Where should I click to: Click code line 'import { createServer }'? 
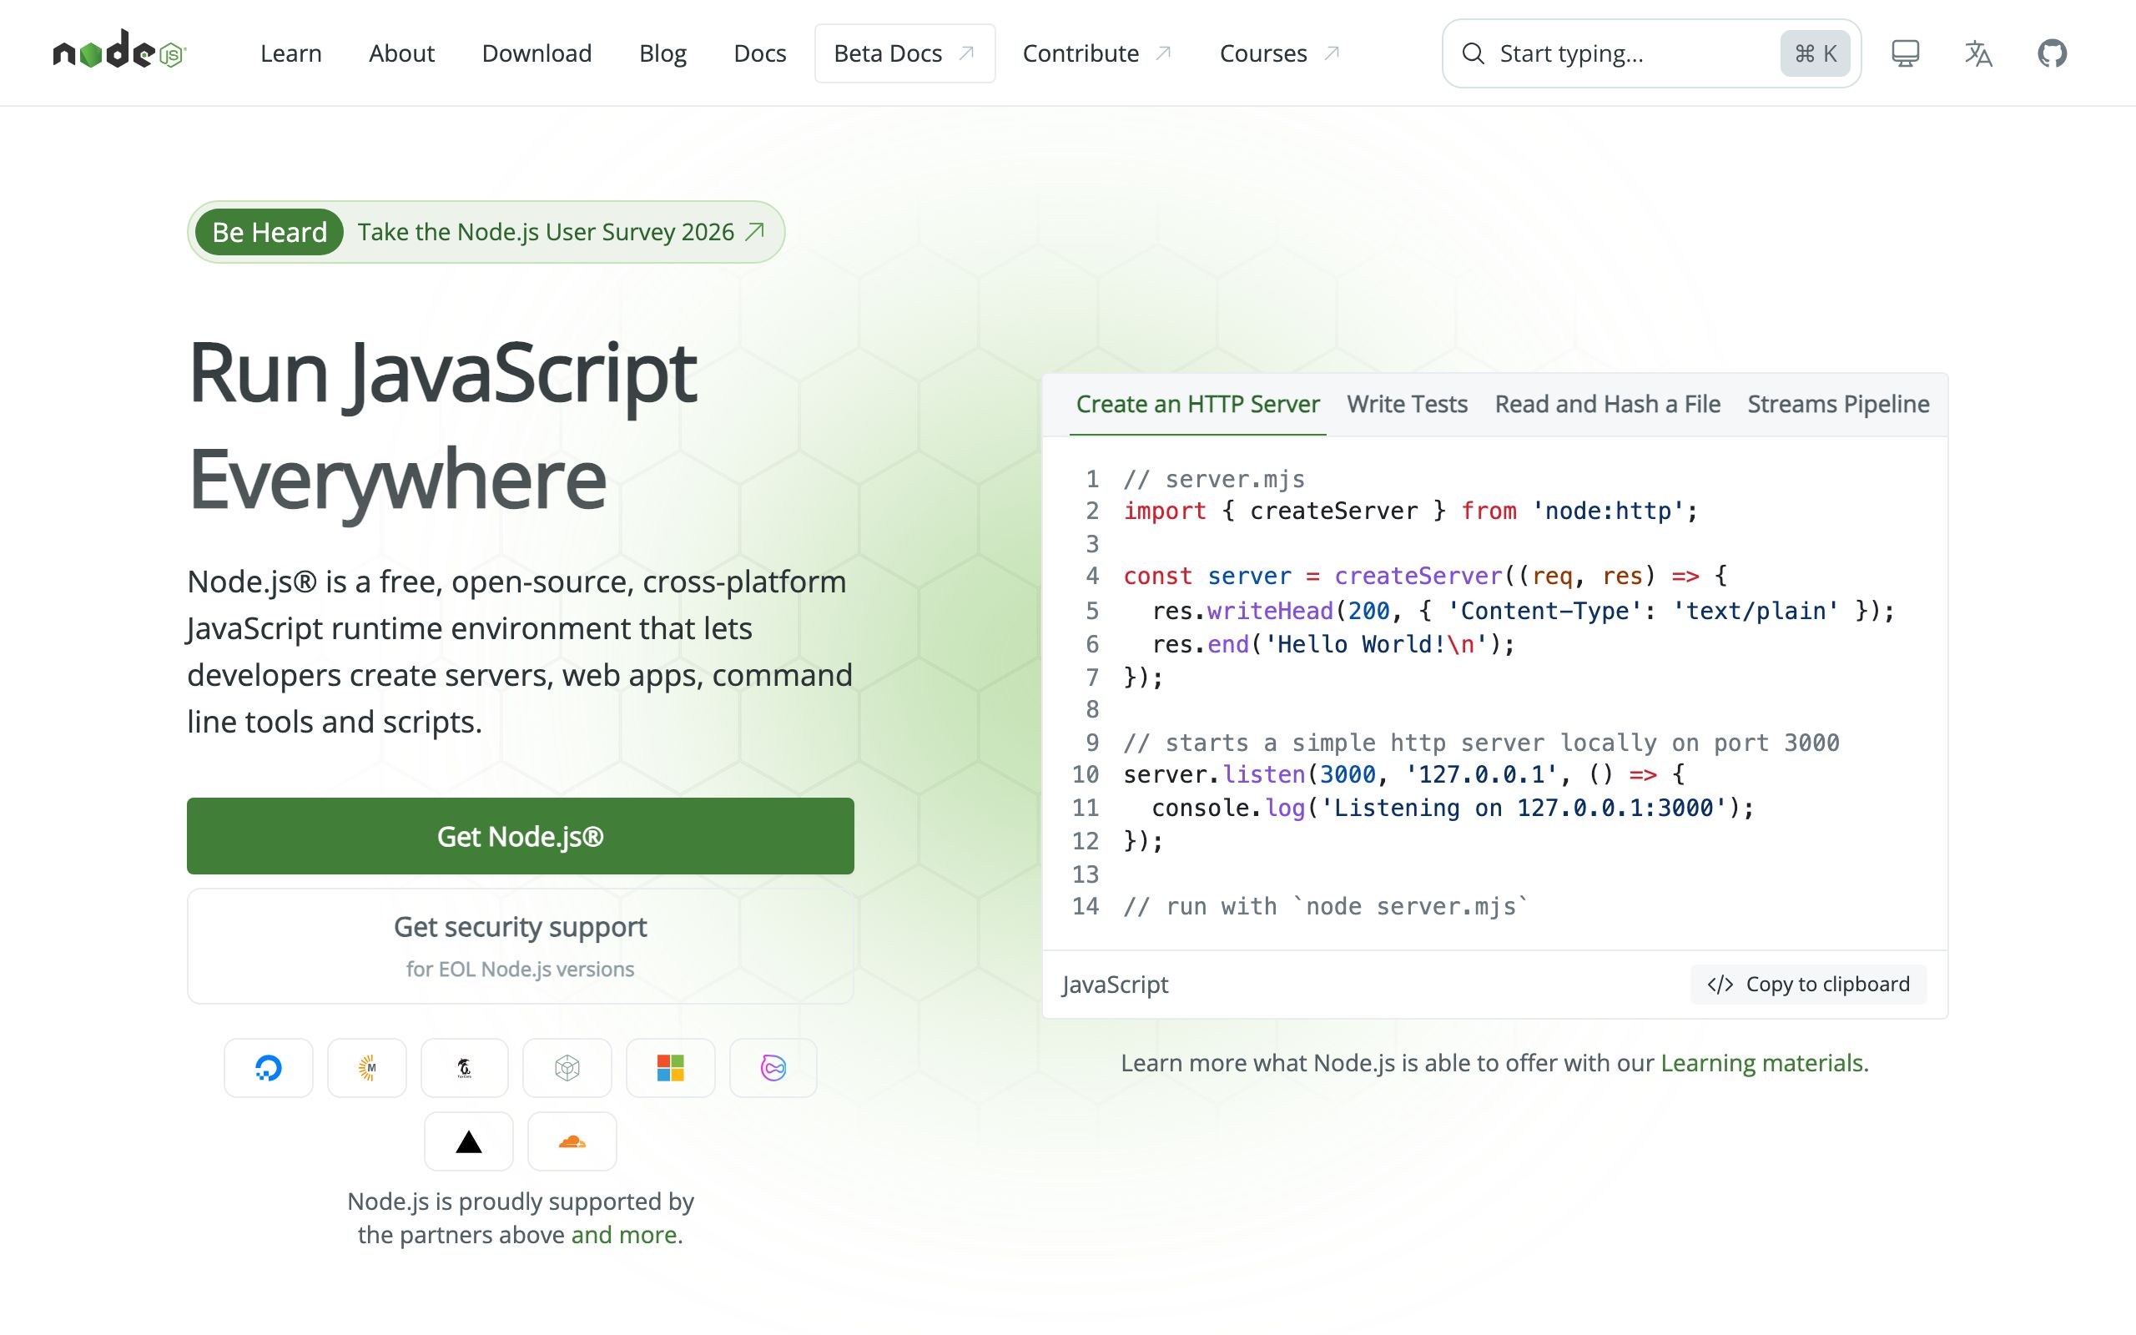pyautogui.click(x=1410, y=511)
